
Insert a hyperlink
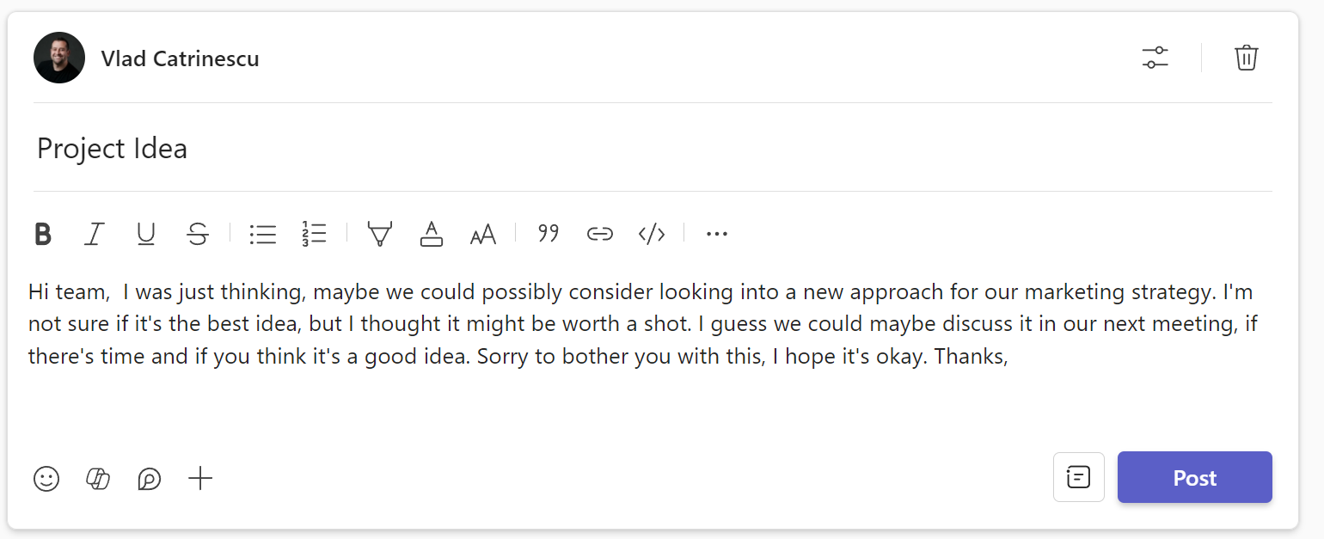tap(600, 234)
